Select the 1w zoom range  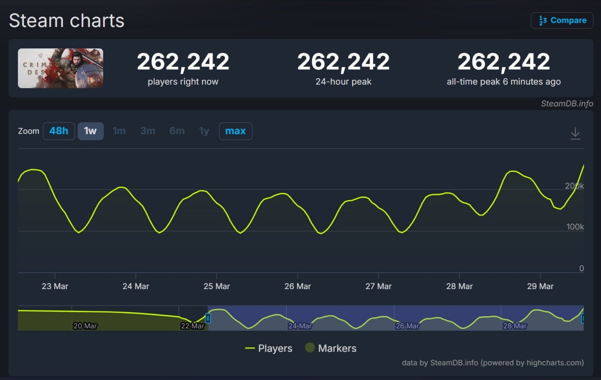click(x=90, y=131)
